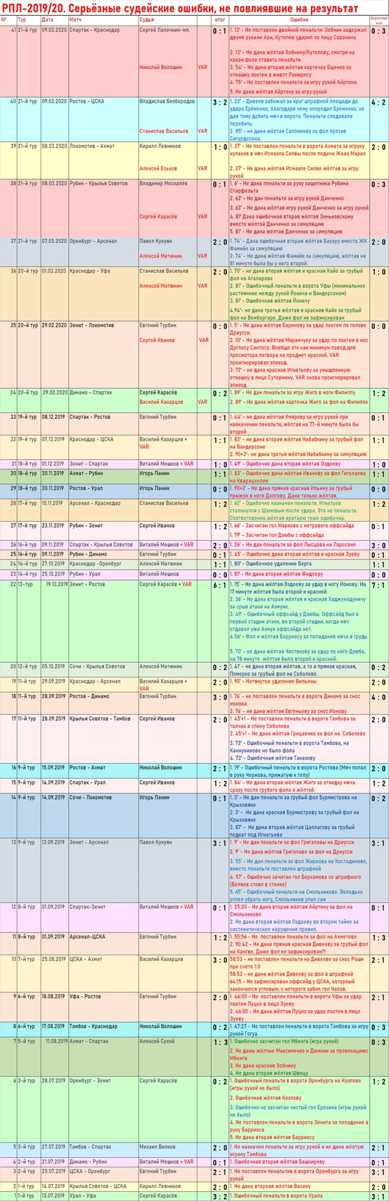Image resolution: width=389 pixels, height=1201 pixels.
Task: Select match cell "Спартак - Краснодар"
Action: click(x=95, y=30)
